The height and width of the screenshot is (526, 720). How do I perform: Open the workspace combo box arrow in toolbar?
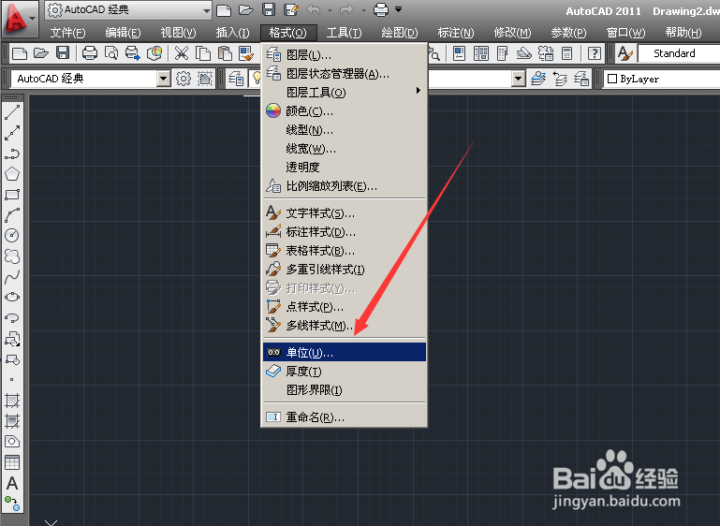click(x=164, y=79)
